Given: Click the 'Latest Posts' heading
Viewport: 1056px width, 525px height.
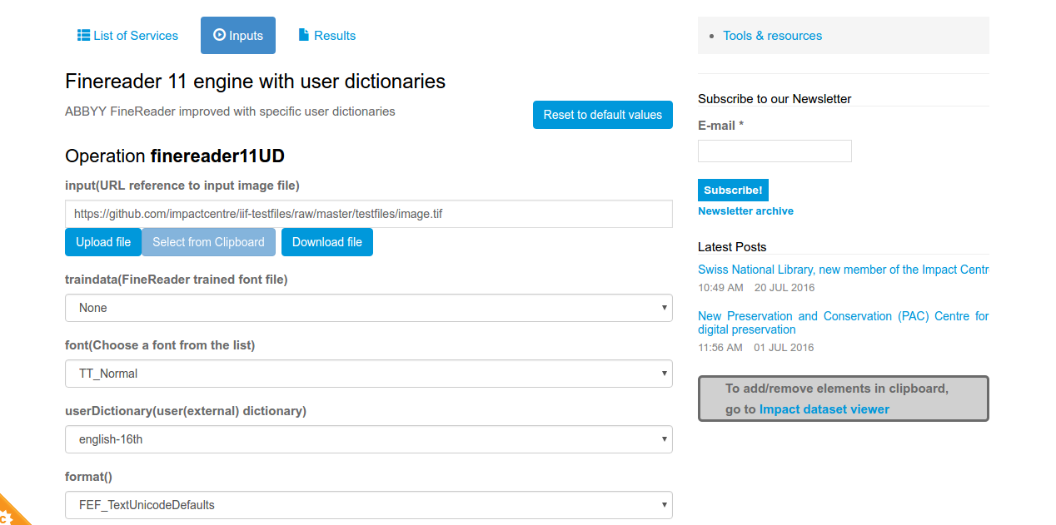Looking at the screenshot, I should click(x=732, y=247).
